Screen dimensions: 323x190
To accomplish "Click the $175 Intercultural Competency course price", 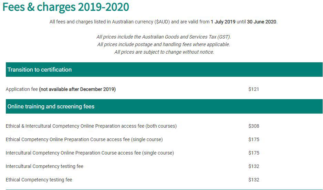I will pyautogui.click(x=254, y=153).
